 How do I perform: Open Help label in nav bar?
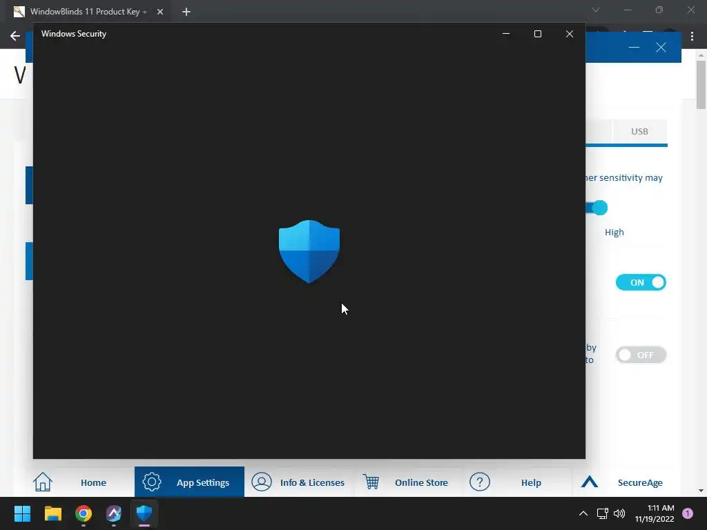click(x=531, y=482)
